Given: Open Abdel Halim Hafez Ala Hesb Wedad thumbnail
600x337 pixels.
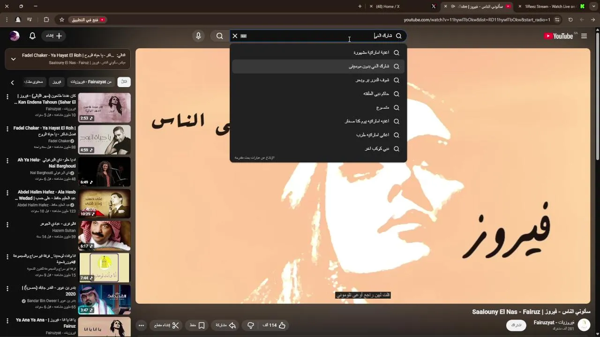Looking at the screenshot, I should 105,204.
